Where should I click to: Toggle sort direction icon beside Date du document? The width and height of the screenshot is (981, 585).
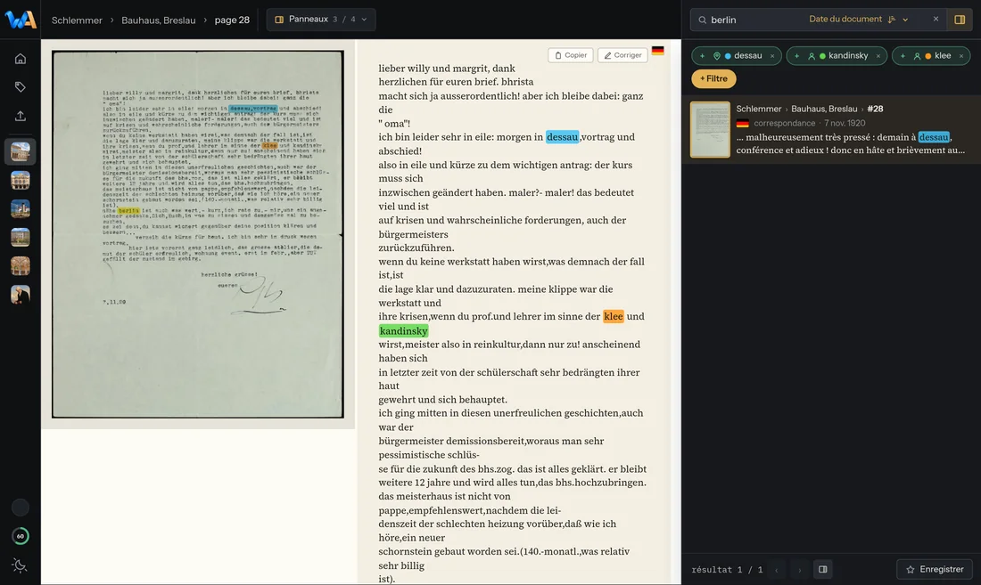tap(892, 20)
